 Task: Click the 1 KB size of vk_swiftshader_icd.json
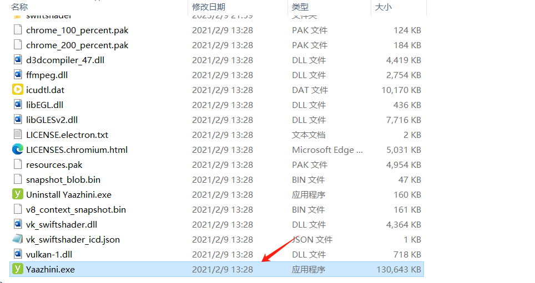tap(412, 240)
